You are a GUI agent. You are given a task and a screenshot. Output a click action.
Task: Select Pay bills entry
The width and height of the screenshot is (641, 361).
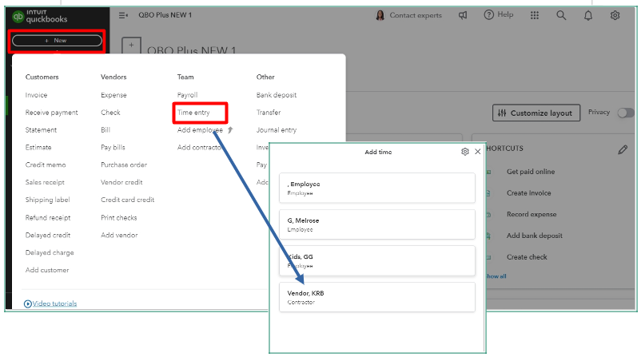pos(113,148)
